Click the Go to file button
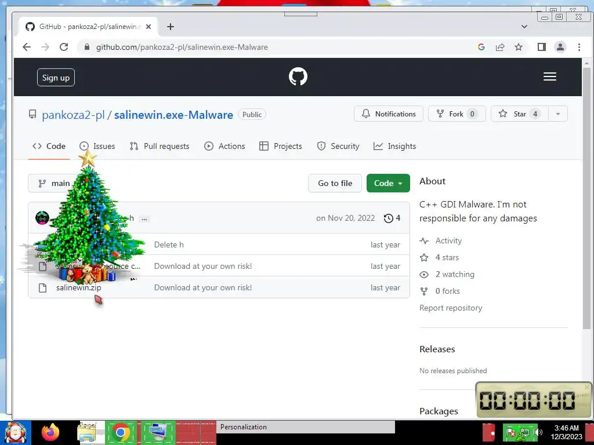594x445 pixels. click(335, 183)
